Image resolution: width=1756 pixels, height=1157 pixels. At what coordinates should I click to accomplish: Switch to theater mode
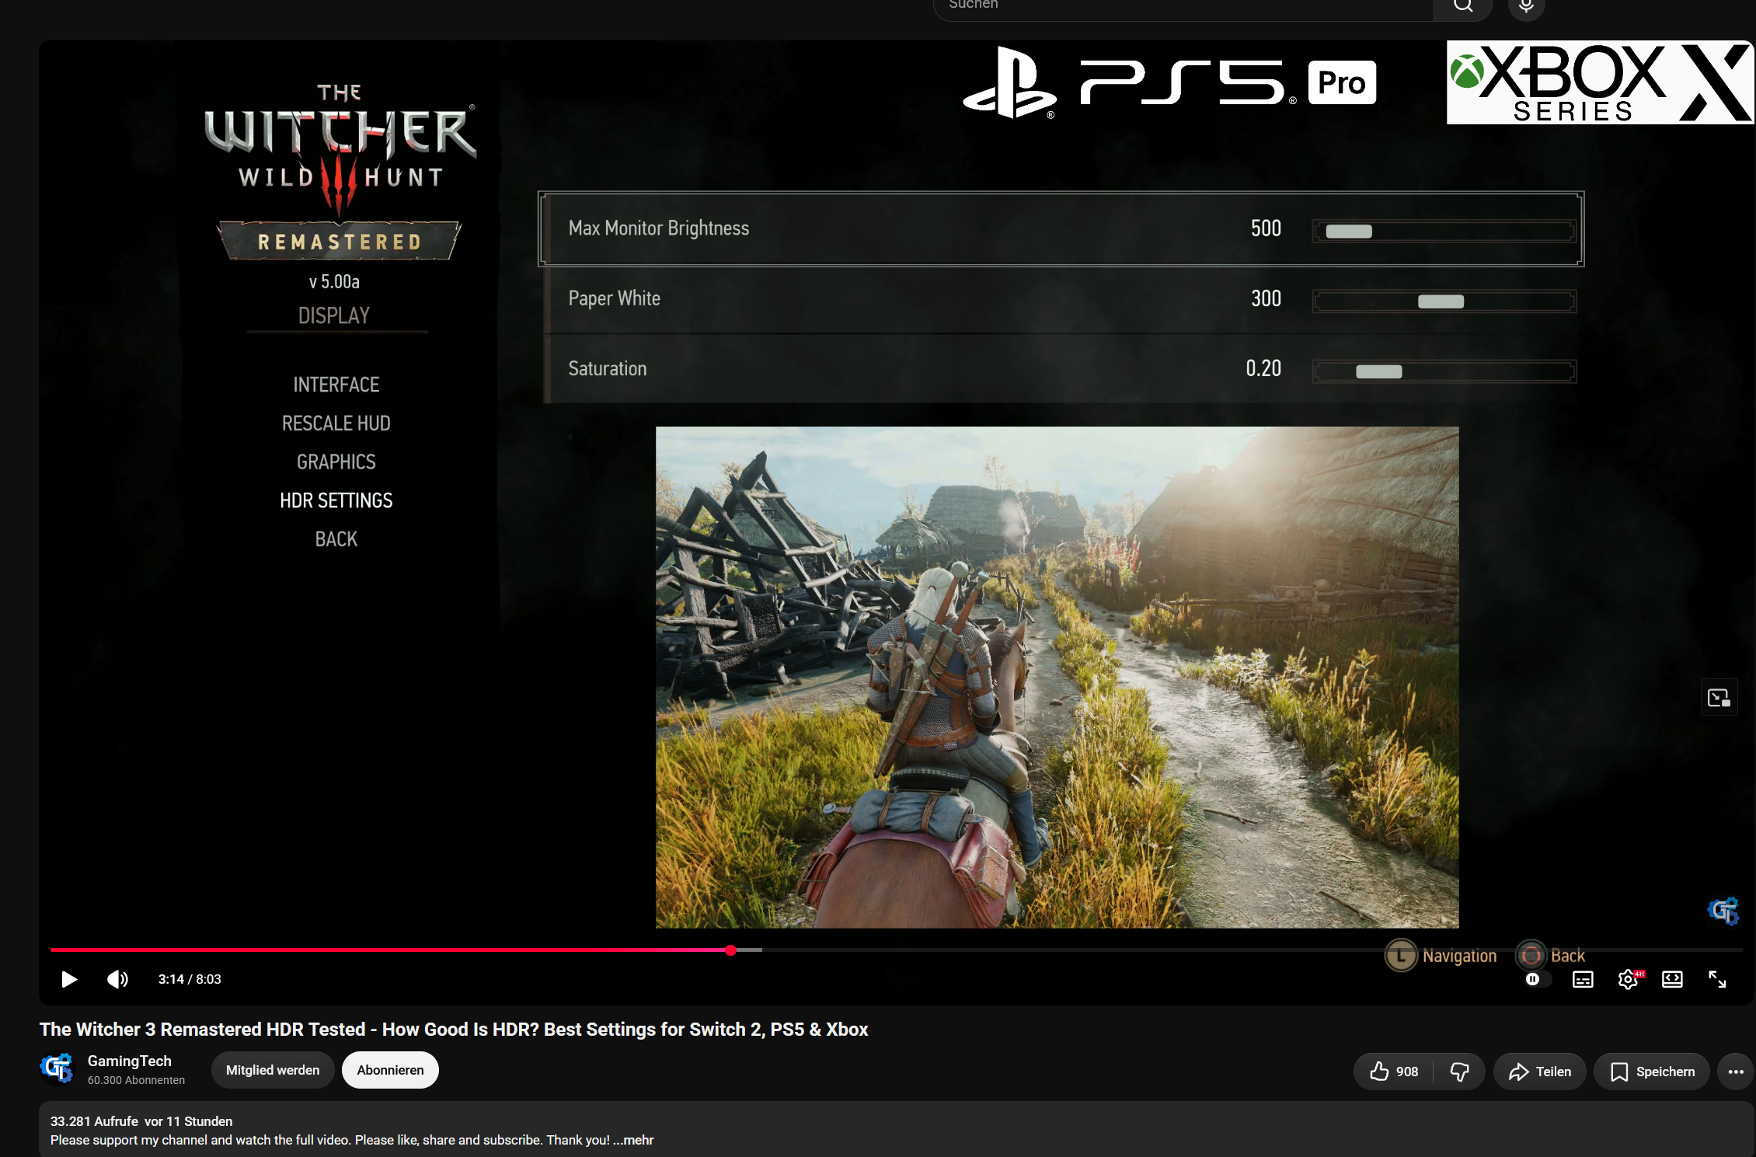(1673, 979)
